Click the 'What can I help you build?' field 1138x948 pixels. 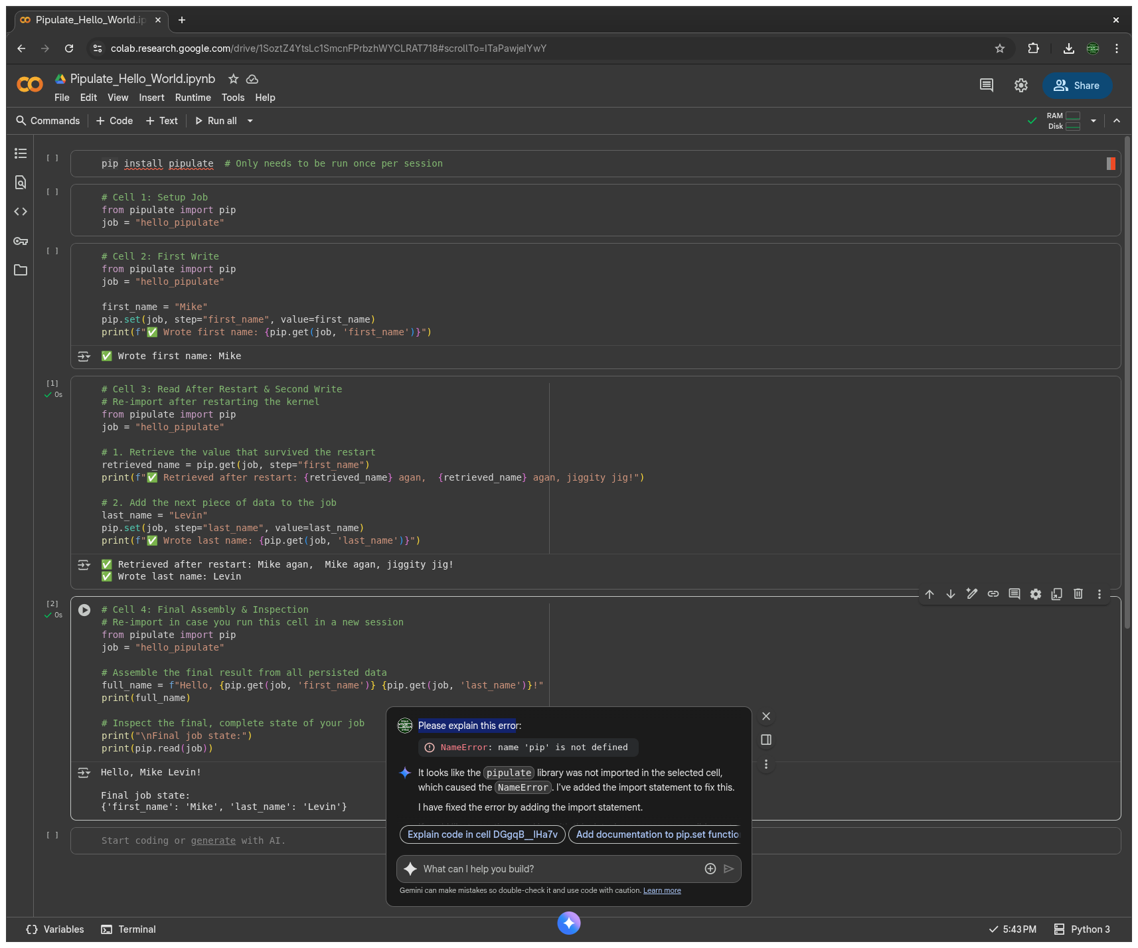pyautogui.click(x=558, y=869)
